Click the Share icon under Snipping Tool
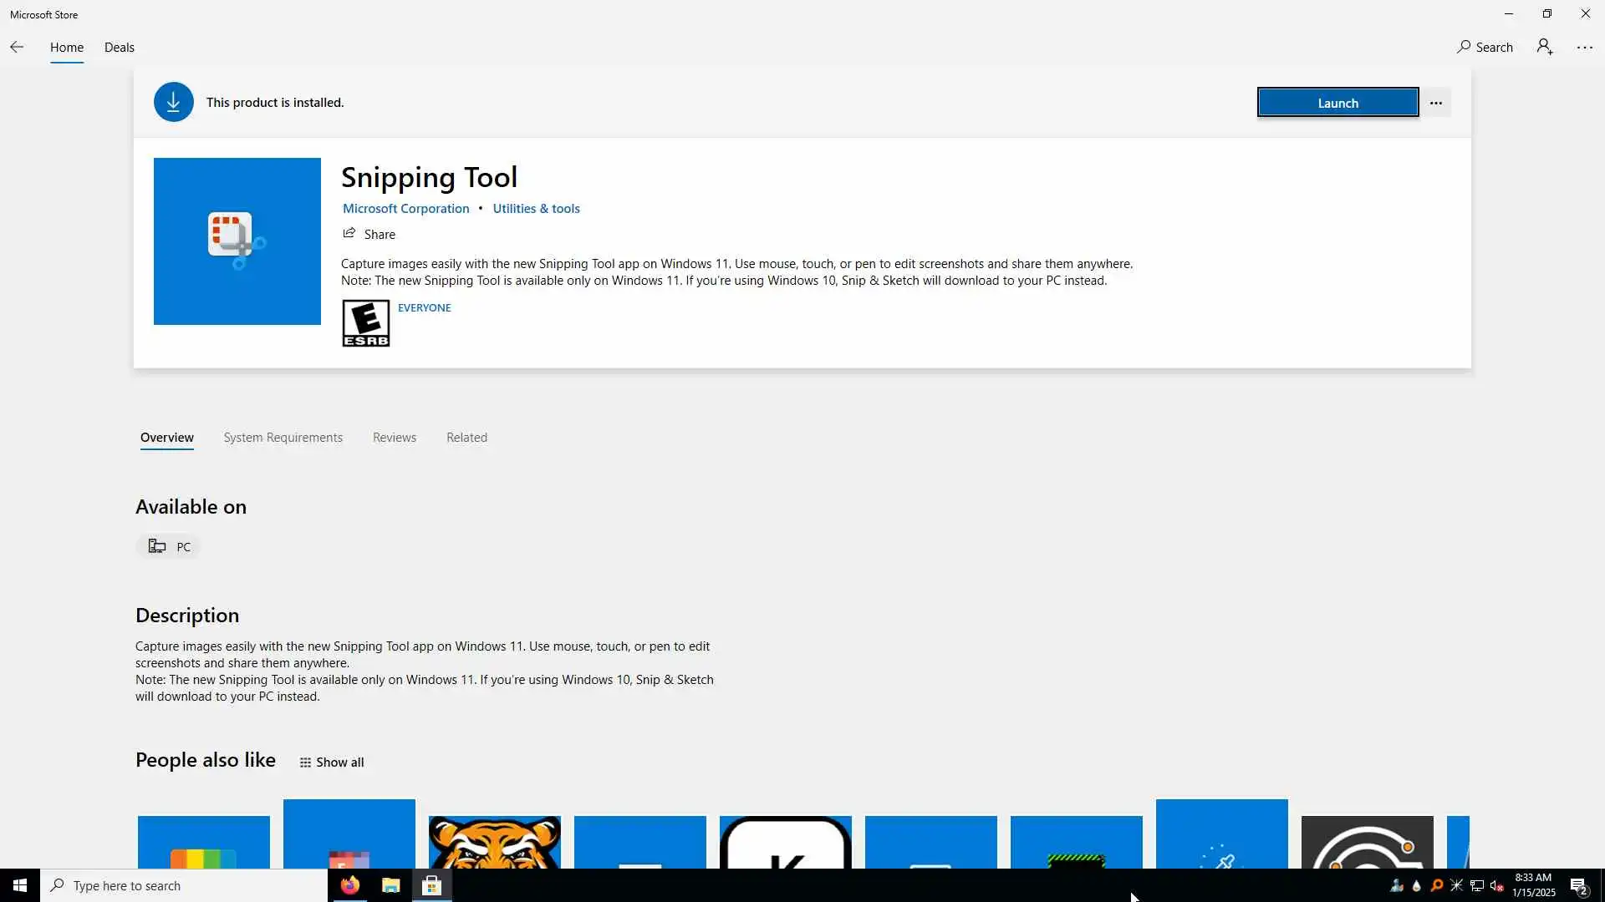Image resolution: width=1605 pixels, height=902 pixels. point(349,234)
